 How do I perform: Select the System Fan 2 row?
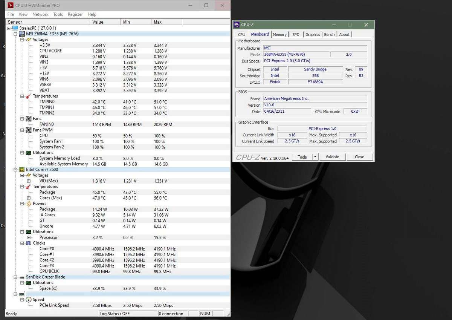point(117,147)
